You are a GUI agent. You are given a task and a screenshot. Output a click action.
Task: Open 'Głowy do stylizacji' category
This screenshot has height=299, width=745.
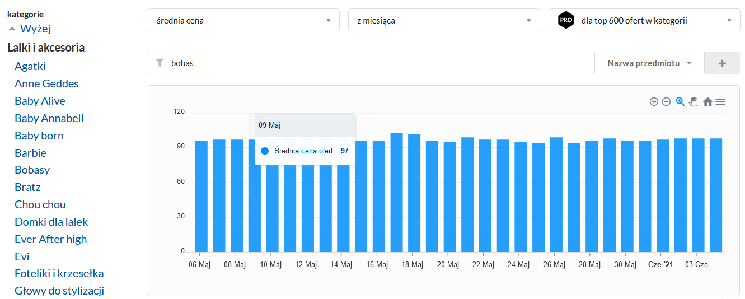(x=59, y=291)
